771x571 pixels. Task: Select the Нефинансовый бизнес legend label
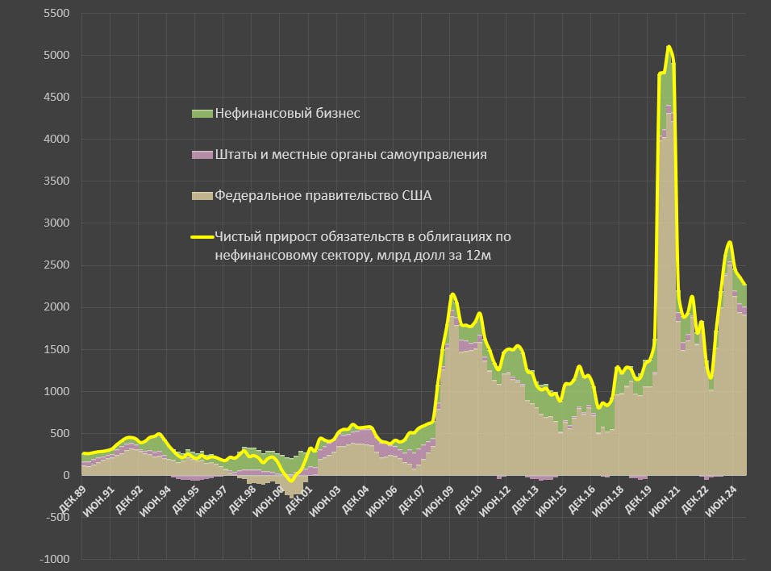[286, 114]
